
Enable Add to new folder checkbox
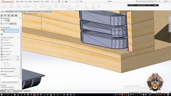(1, 87)
